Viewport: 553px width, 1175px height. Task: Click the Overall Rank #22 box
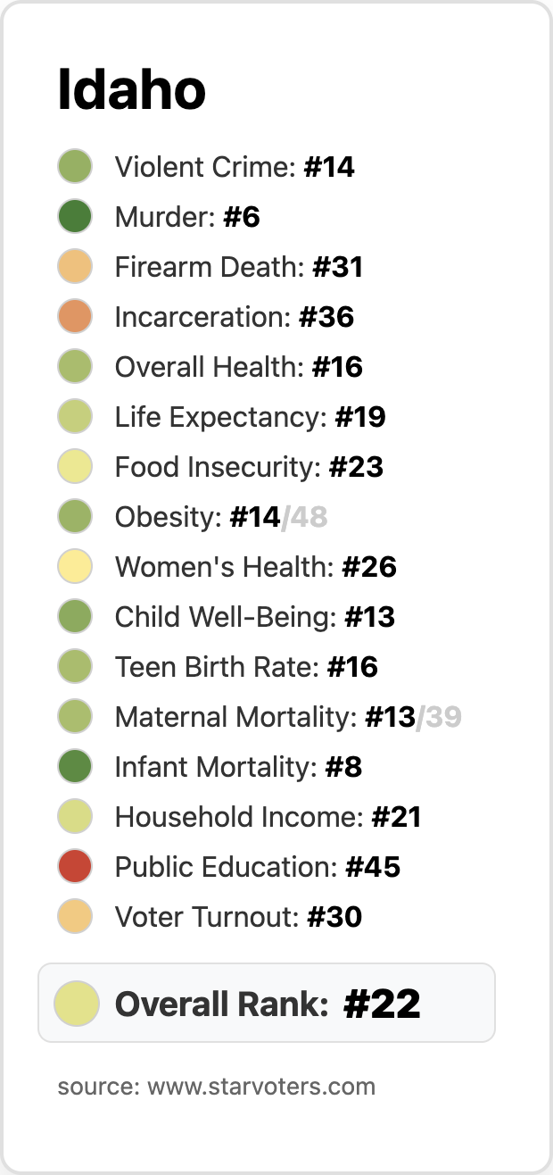tap(267, 1003)
